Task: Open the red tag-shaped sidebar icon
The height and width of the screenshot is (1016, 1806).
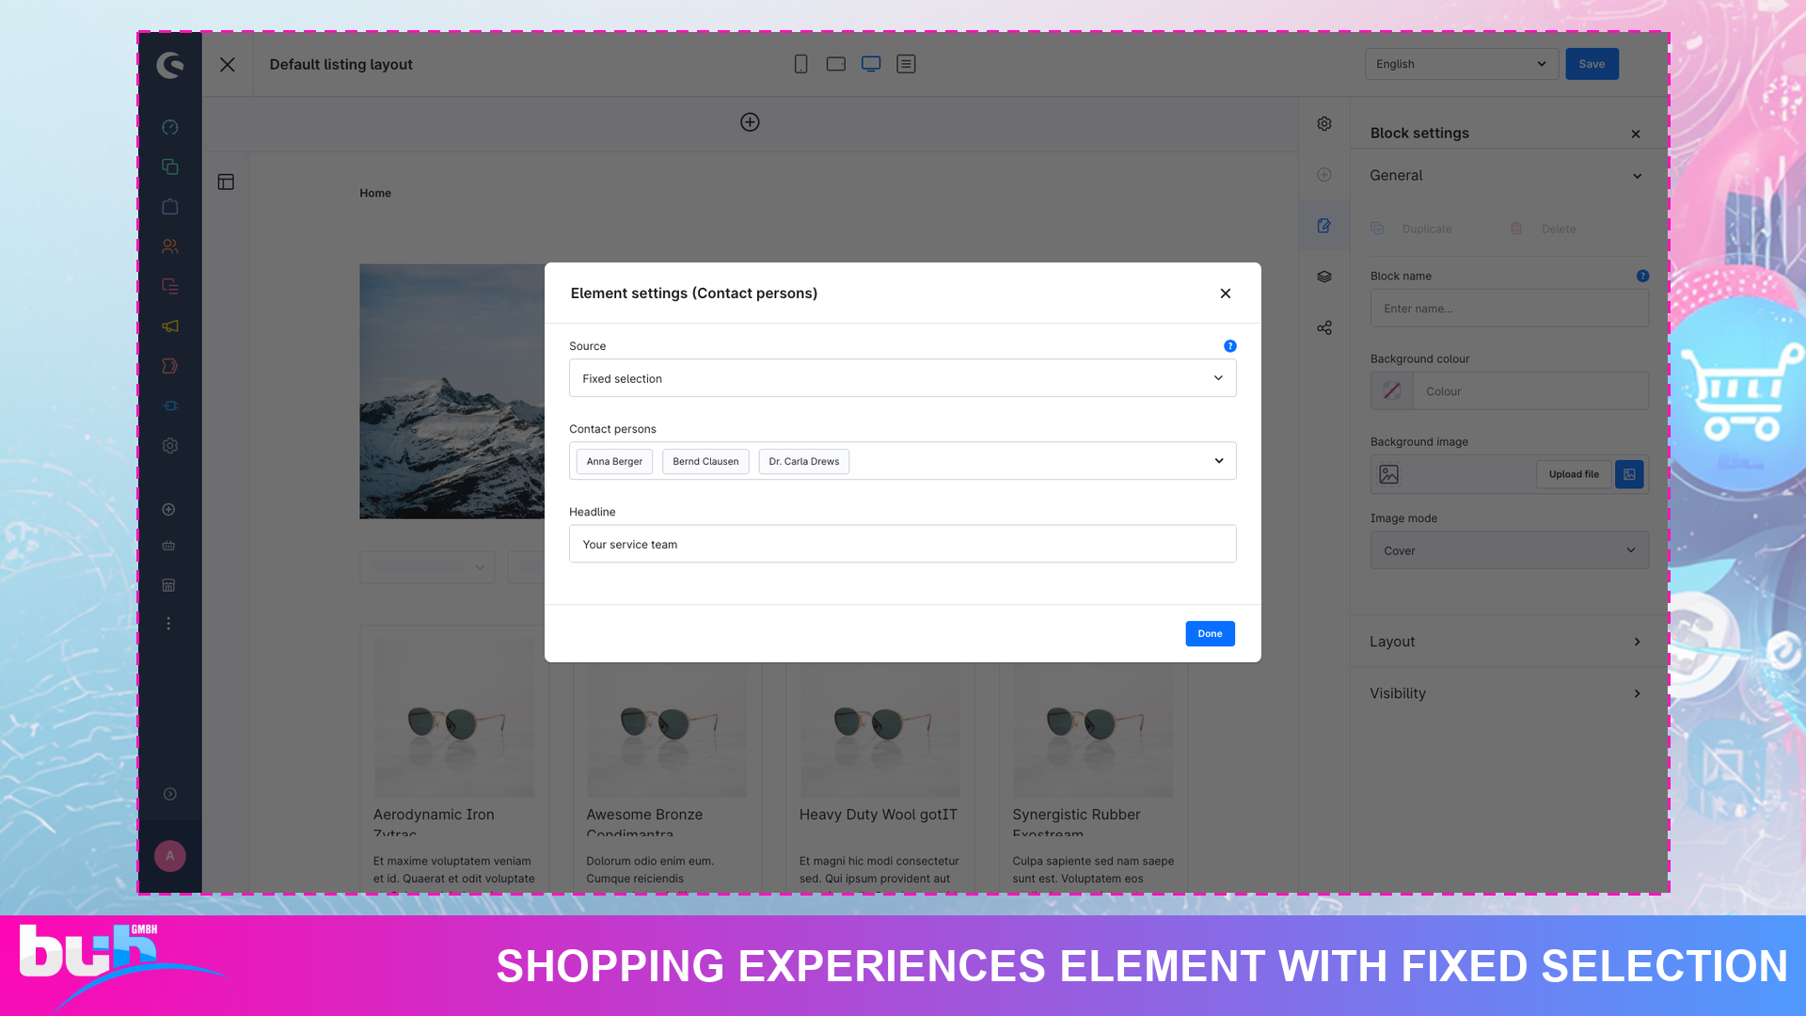Action: [x=170, y=366]
